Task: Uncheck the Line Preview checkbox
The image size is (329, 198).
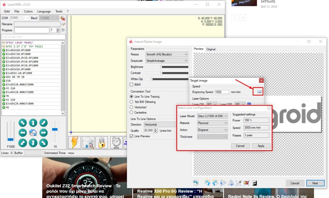Action: click(131, 136)
